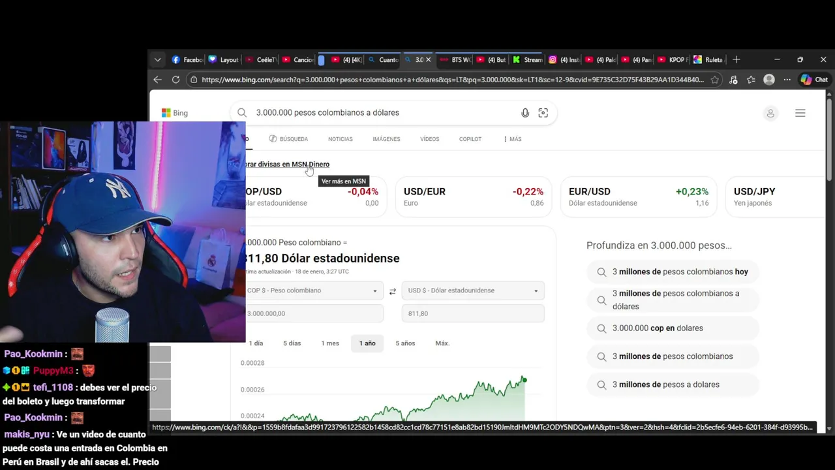Viewport: 835px width, 470px height.
Task: Reload the current page
Action: pyautogui.click(x=175, y=80)
